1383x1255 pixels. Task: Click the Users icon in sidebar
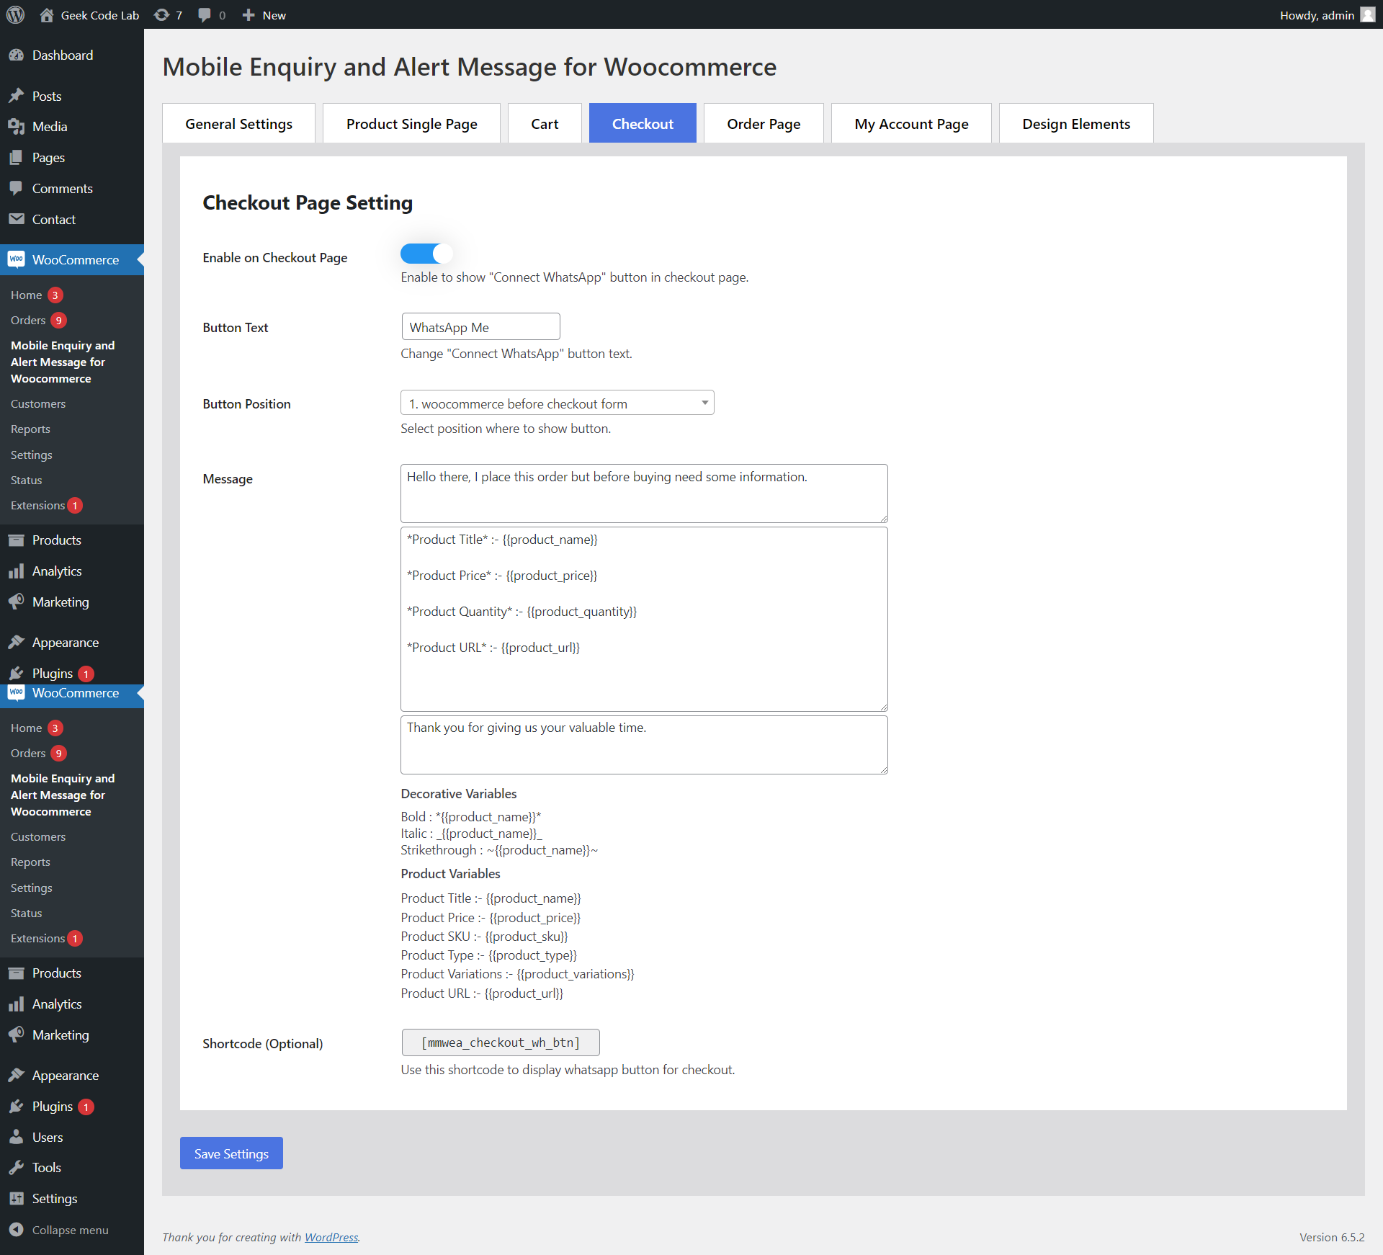click(17, 1137)
